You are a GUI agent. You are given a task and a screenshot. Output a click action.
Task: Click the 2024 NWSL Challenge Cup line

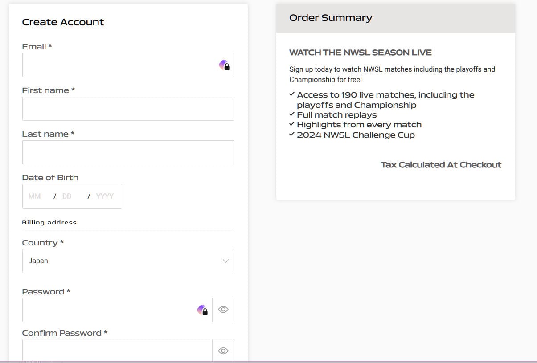[356, 135]
